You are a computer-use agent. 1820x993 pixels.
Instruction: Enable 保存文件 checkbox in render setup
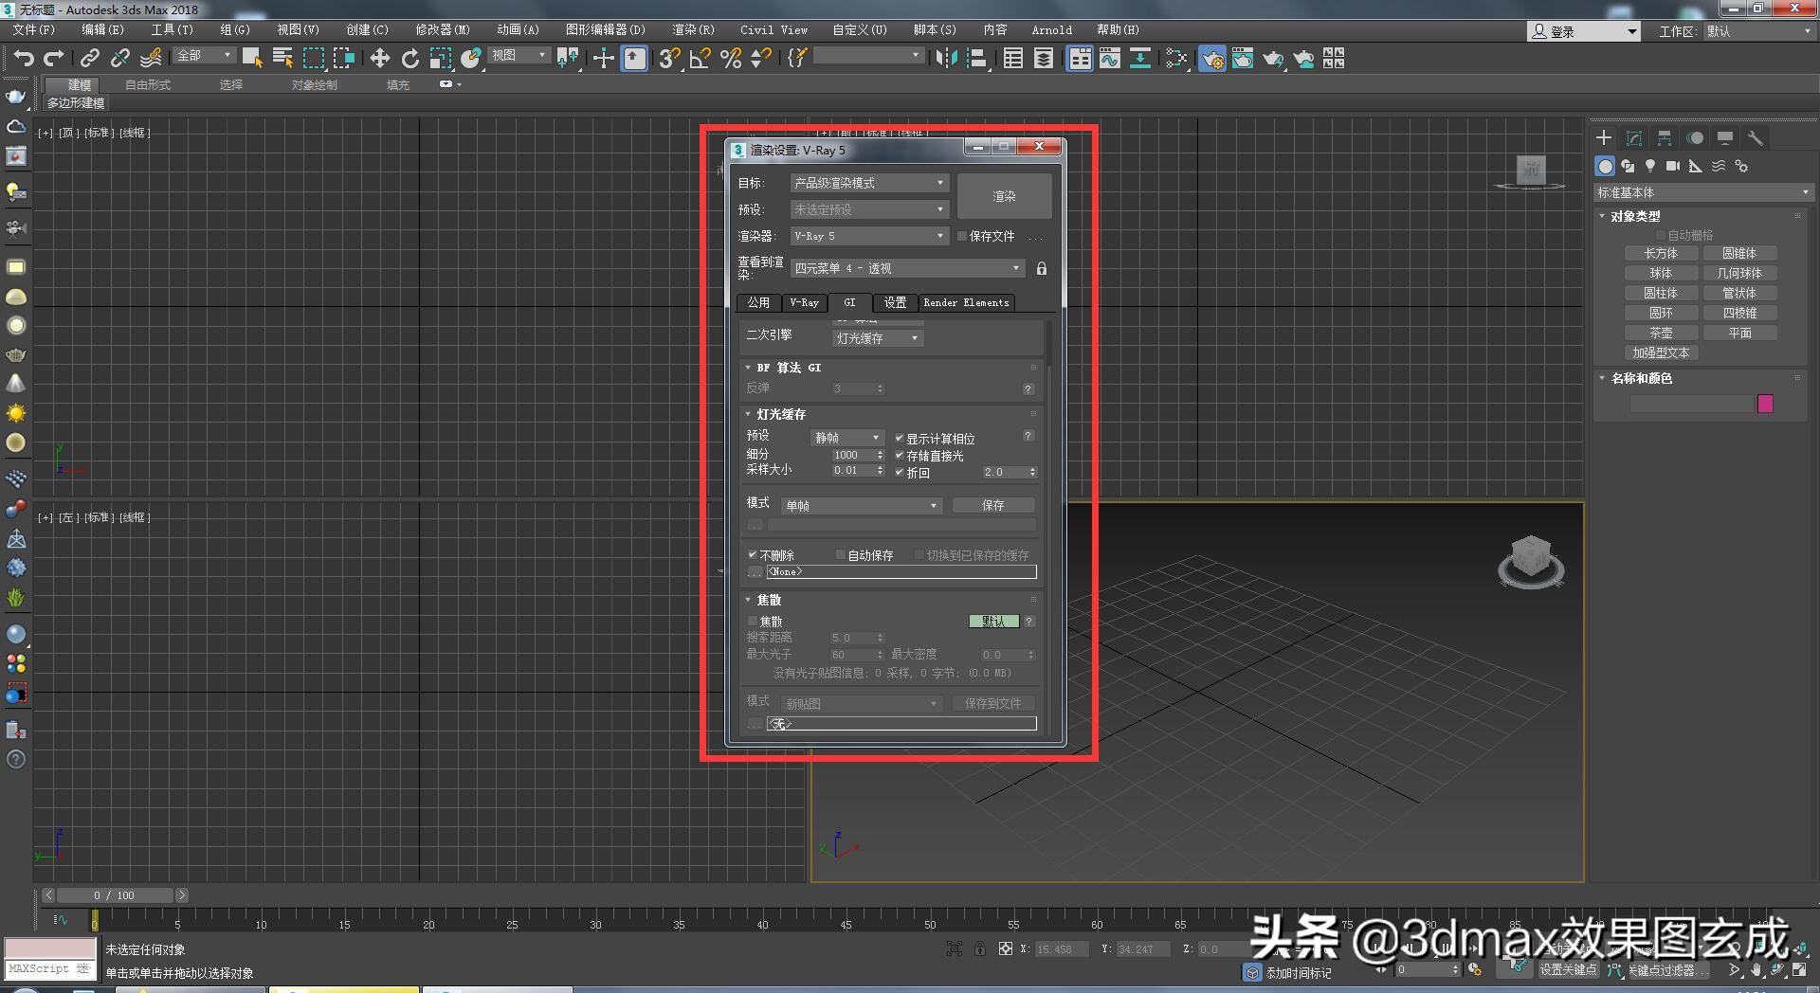click(962, 236)
